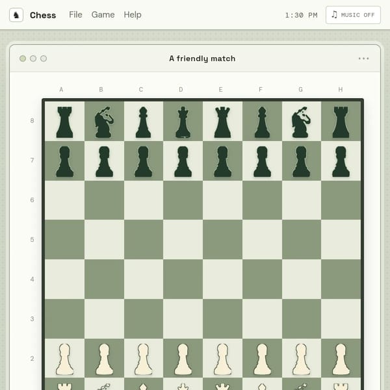Viewport: 390px width, 390px height.
Task: Pick the black pawn on B7
Action: tap(104, 161)
